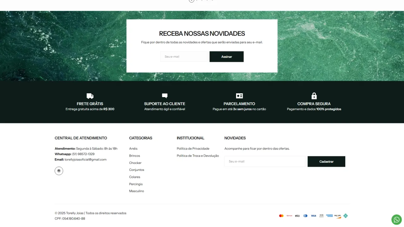Click the Categorias footer heading
The width and height of the screenshot is (404, 227).
click(140, 138)
